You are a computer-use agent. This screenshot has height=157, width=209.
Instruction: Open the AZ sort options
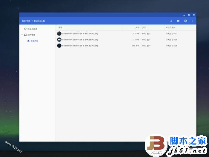pos(185,21)
